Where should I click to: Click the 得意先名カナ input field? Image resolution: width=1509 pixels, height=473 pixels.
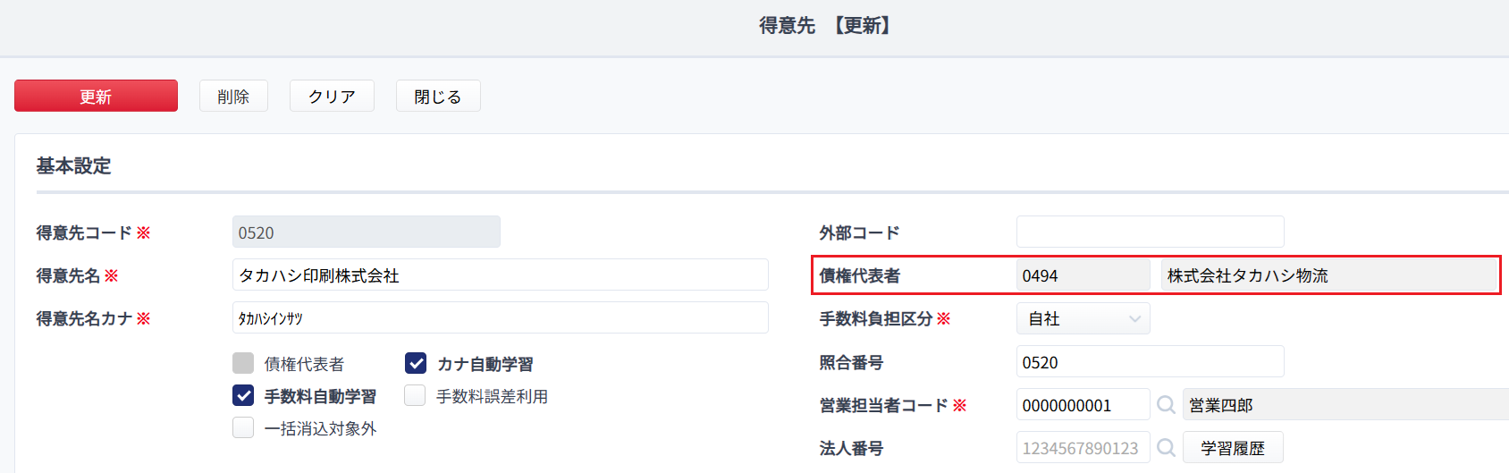click(x=501, y=317)
